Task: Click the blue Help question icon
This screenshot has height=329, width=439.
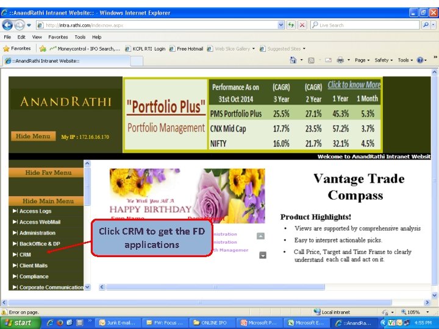Action: pos(420,60)
